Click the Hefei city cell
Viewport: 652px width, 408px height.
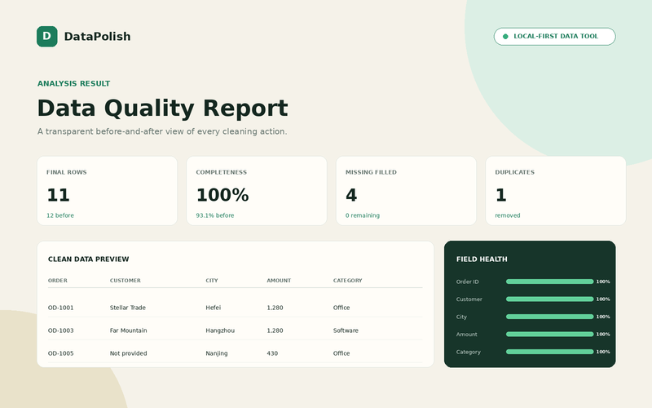(214, 308)
